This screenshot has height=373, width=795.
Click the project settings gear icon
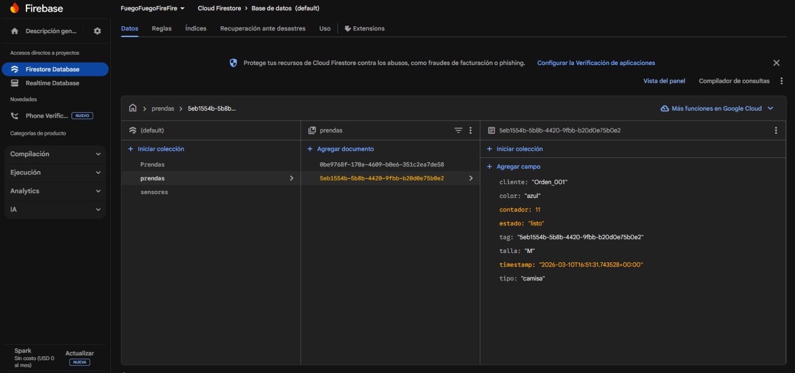(x=97, y=31)
